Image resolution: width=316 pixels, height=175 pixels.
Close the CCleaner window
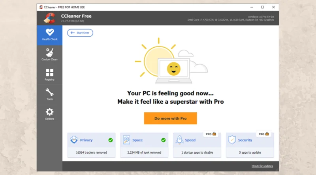(273, 7)
